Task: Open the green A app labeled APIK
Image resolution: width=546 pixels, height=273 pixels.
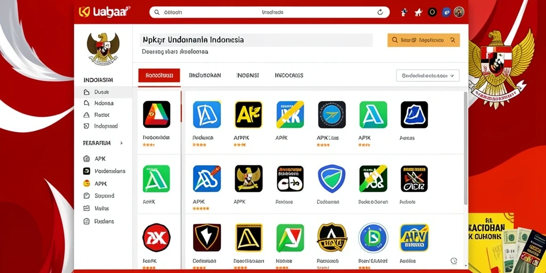Action: tap(373, 115)
